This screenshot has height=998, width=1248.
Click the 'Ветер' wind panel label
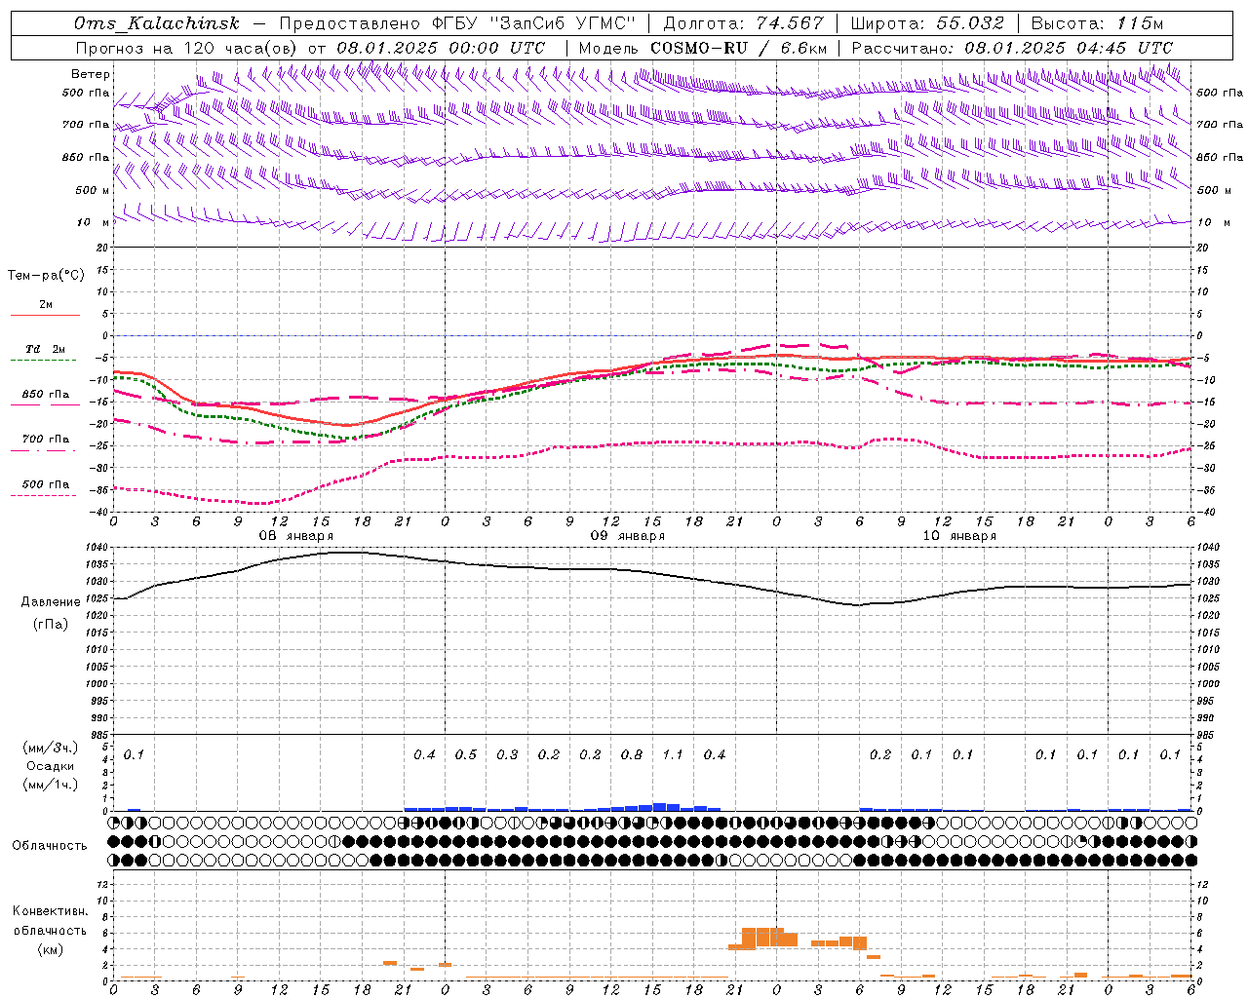pyautogui.click(x=91, y=74)
